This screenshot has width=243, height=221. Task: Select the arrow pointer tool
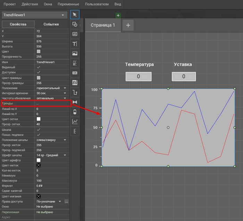coord(75,15)
